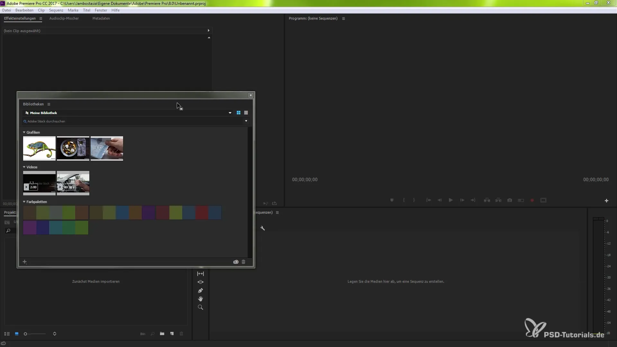This screenshot has width=617, height=347.
Task: Switch to the Audioclip-Mischer tab
Action: [x=64, y=18]
